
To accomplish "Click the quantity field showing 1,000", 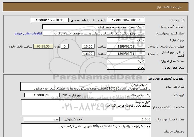I will tap(132, 119).
